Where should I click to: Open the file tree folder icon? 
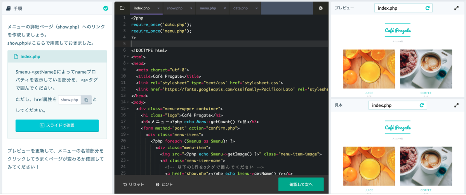click(122, 8)
